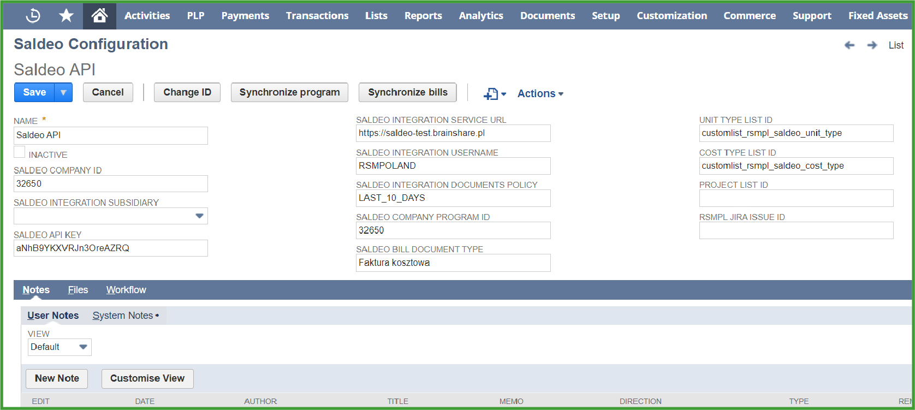Open the Saldeo Integration Subsidiary dropdown
915x410 pixels.
[x=199, y=216]
